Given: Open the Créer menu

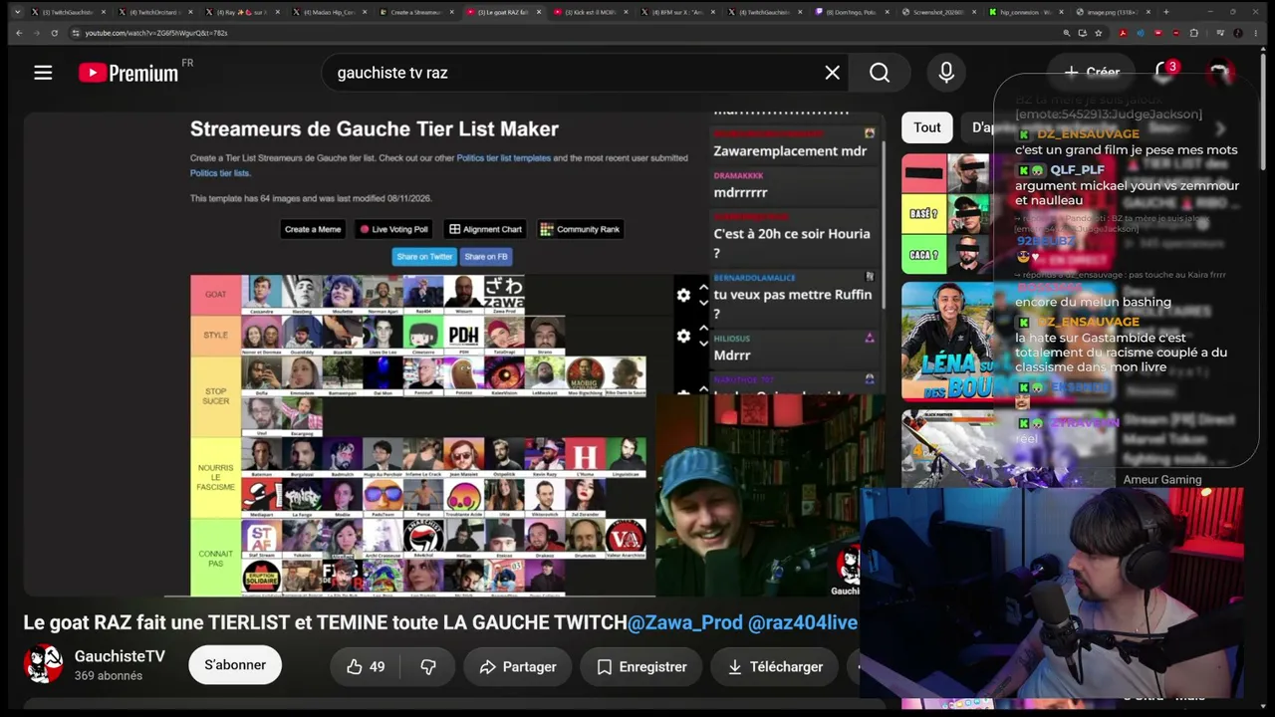Looking at the screenshot, I should pos(1091,72).
